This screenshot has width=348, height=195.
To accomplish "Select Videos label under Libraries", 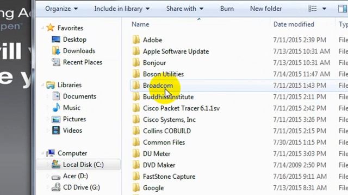I will pyautogui.click(x=72, y=131).
